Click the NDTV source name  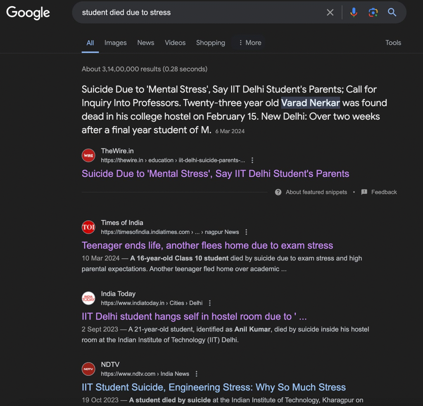click(x=110, y=364)
